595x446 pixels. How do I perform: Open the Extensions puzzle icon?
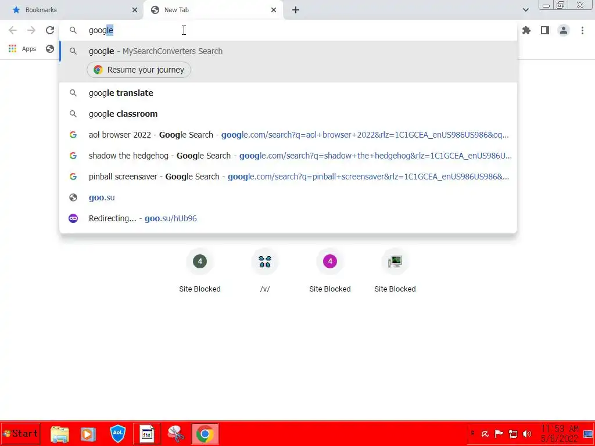pos(526,30)
